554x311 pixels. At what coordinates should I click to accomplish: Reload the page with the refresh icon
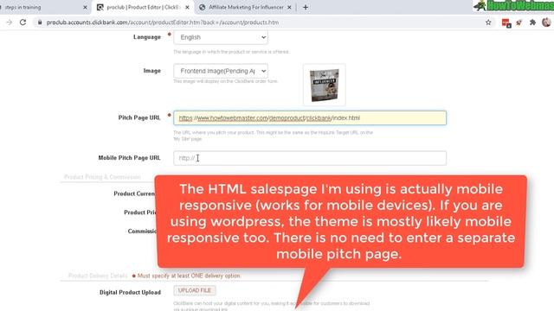[x=23, y=22]
